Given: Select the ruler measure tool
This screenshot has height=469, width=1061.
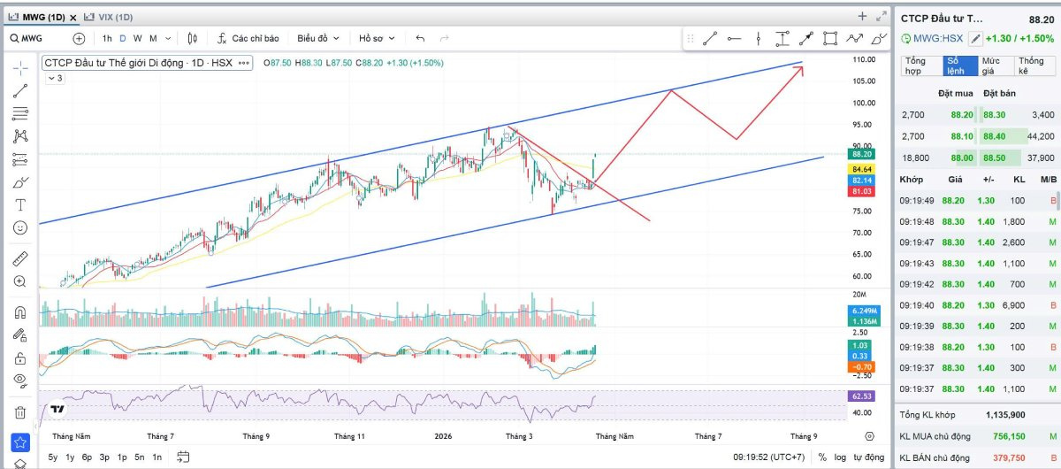Looking at the screenshot, I should click(20, 258).
